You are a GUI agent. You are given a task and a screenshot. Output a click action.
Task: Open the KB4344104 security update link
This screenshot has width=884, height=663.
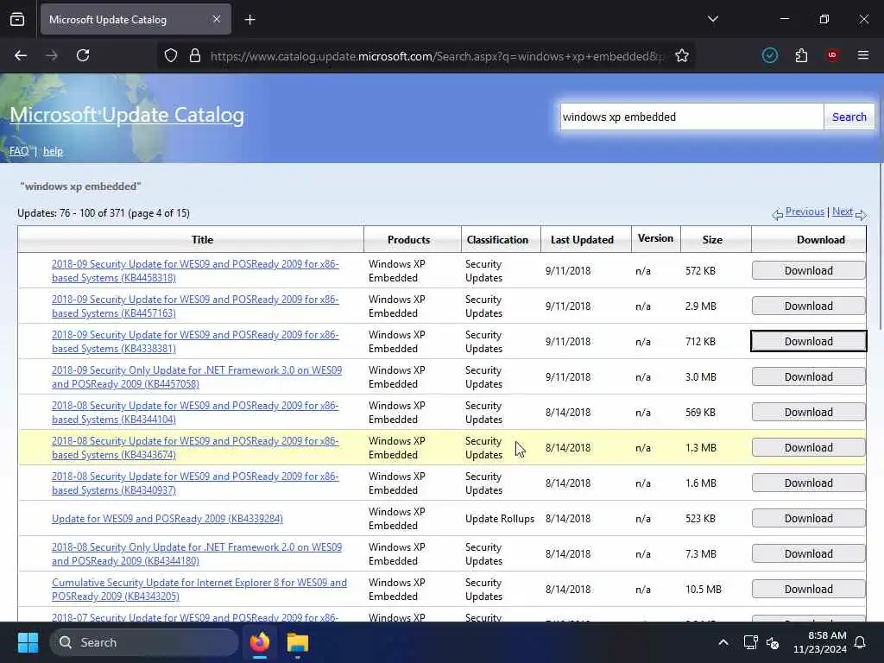click(x=195, y=412)
